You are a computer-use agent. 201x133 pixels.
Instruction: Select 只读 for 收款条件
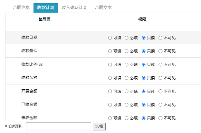click(143, 51)
